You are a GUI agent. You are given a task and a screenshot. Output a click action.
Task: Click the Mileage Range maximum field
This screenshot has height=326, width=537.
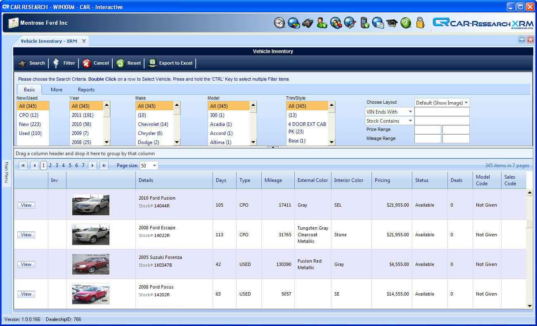pos(456,139)
